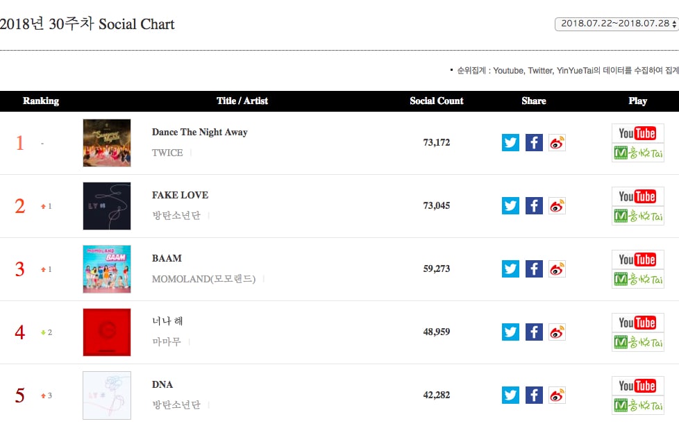The height and width of the screenshot is (426, 679).
Task: Open the MOMOLAND(모모랜드) artist page
Action: (x=203, y=279)
